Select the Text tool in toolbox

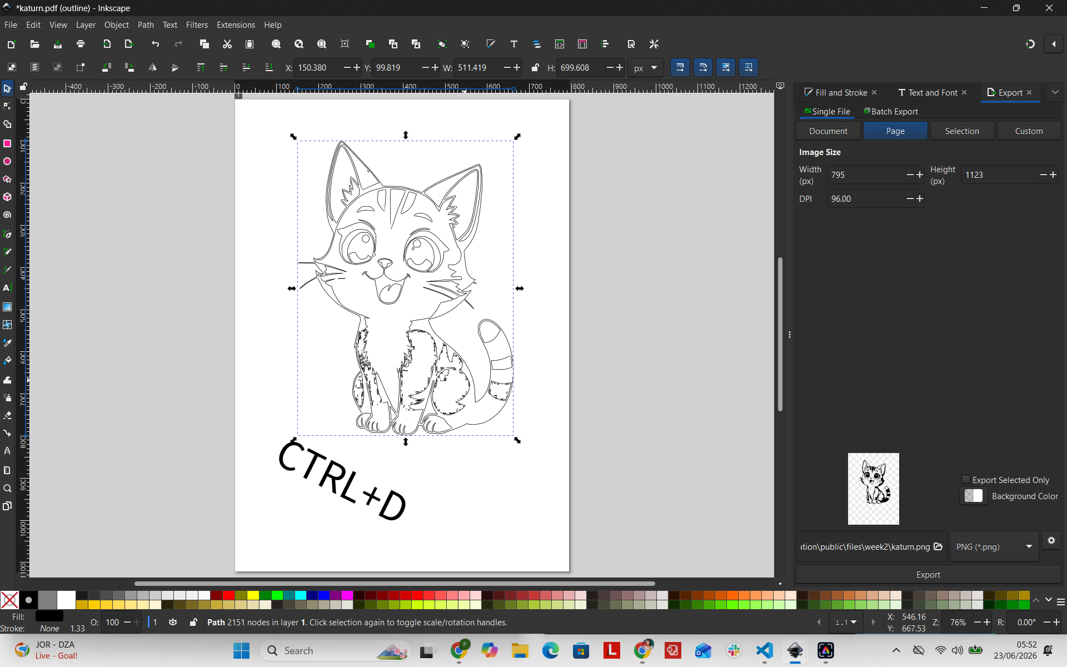[x=7, y=288]
